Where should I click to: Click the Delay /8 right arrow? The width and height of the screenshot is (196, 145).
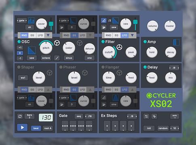point(178,68)
